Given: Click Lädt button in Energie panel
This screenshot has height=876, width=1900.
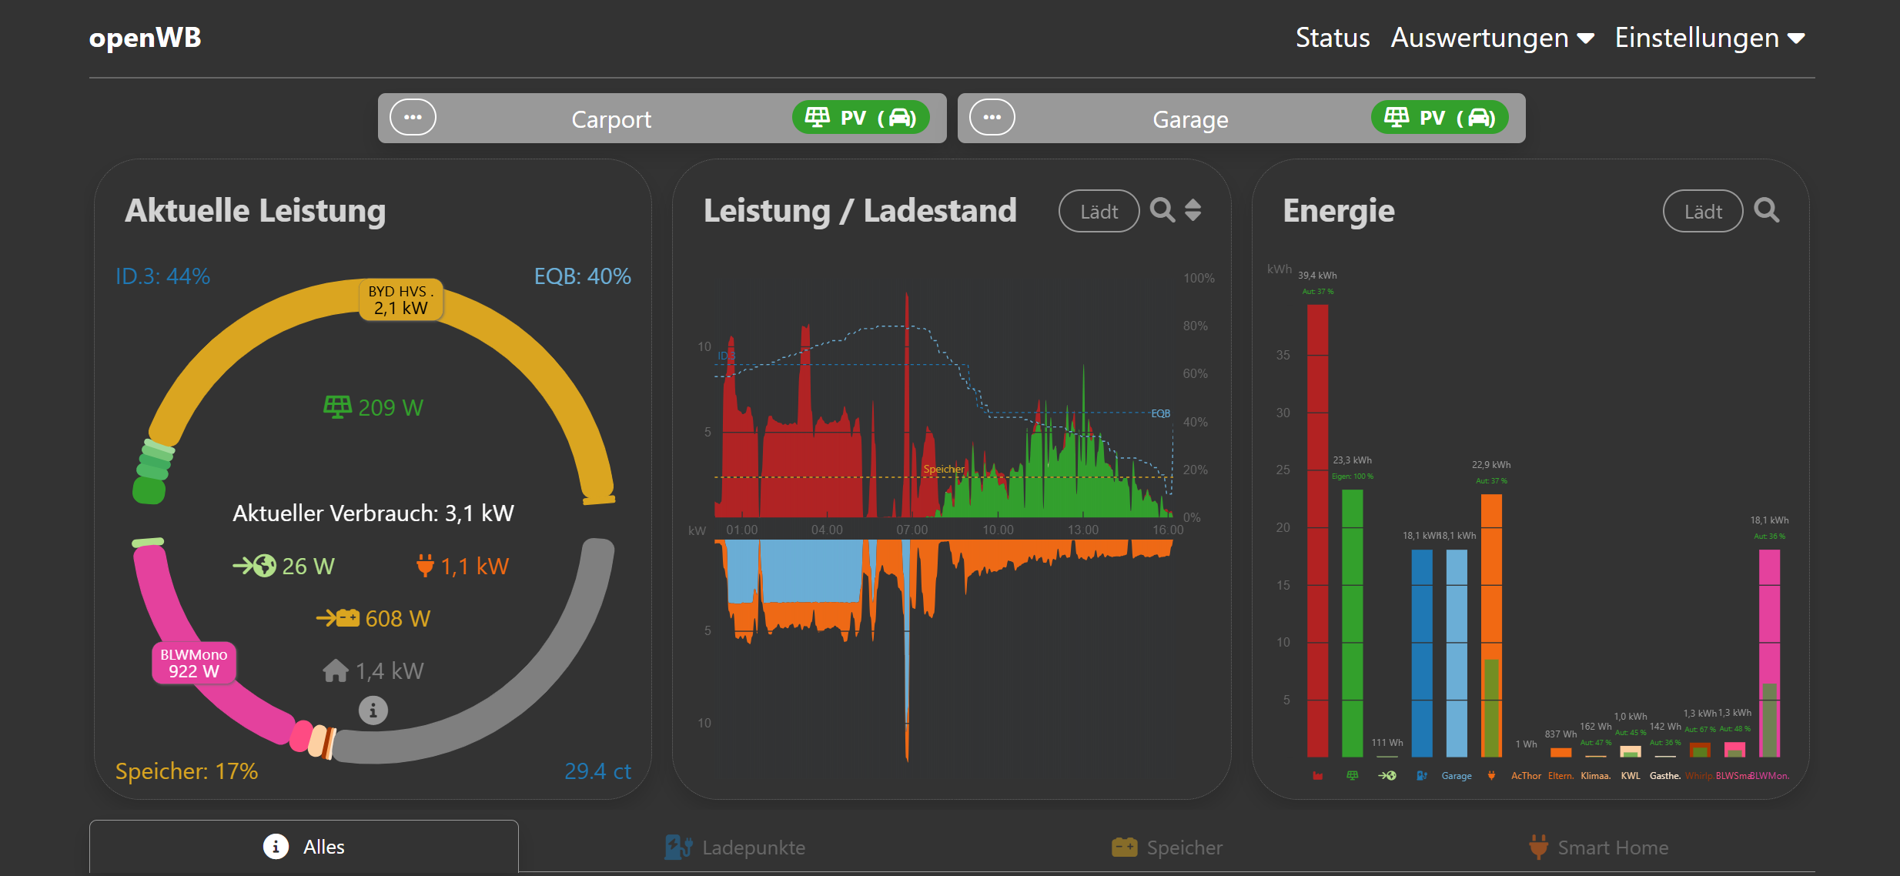Looking at the screenshot, I should click(1702, 211).
